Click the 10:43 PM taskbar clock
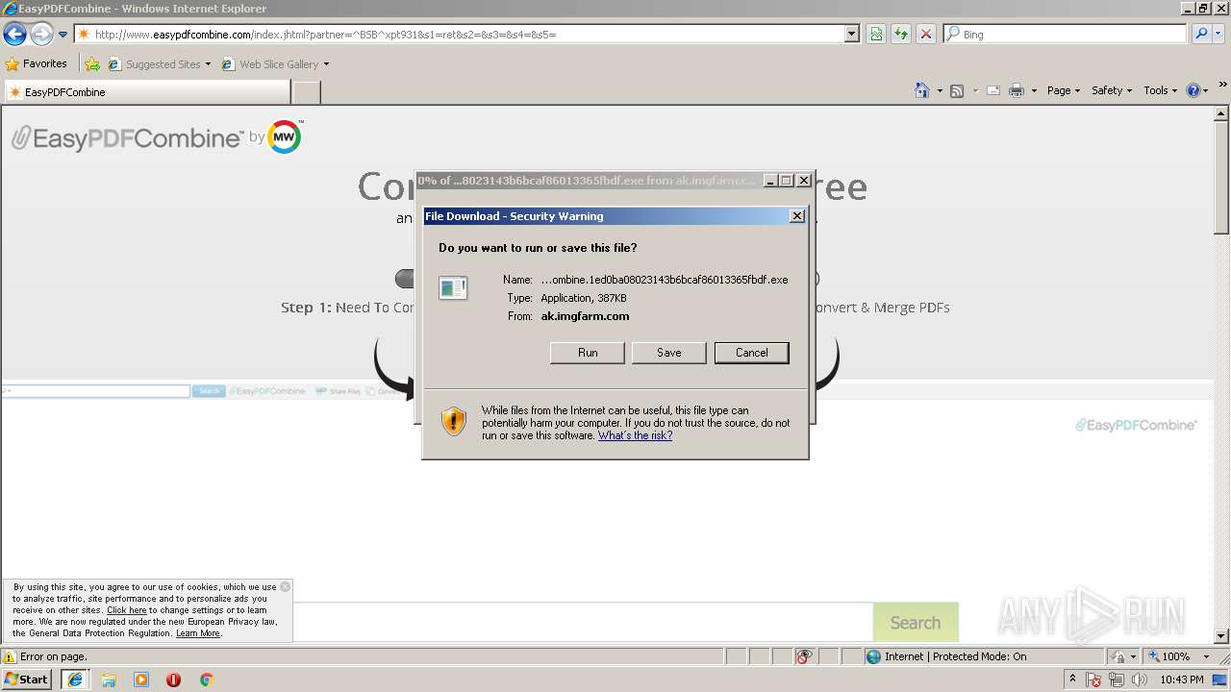 (1182, 680)
